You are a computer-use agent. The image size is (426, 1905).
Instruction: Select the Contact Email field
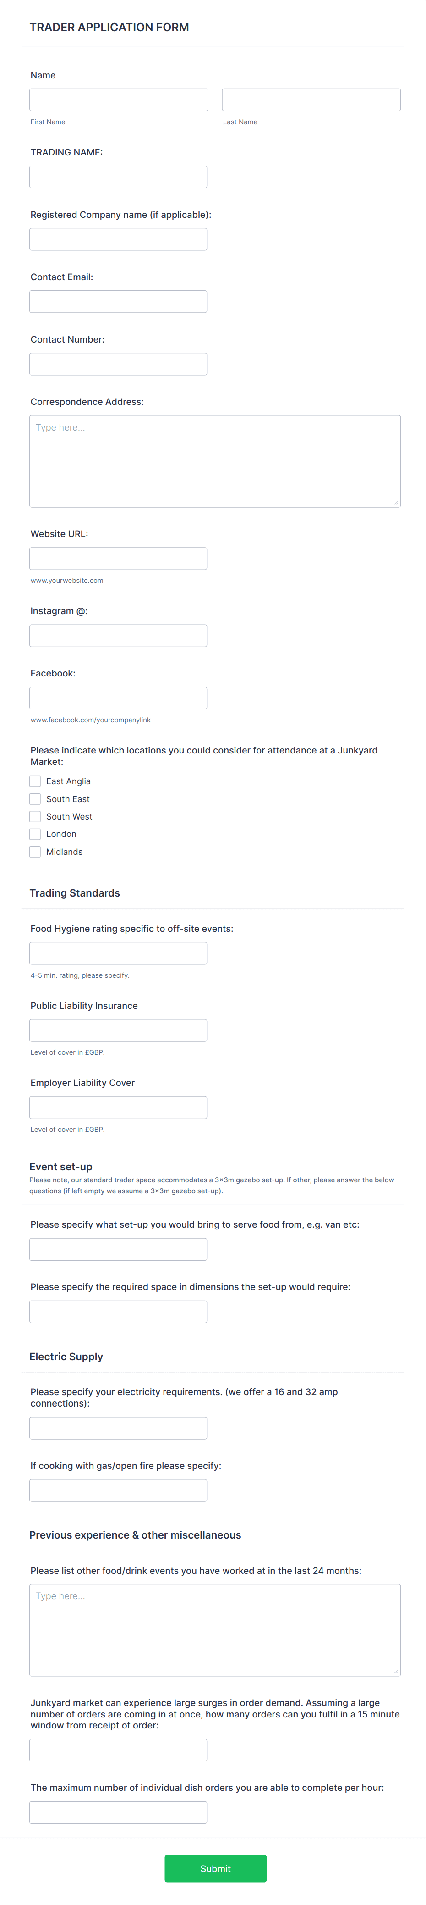[x=118, y=301]
